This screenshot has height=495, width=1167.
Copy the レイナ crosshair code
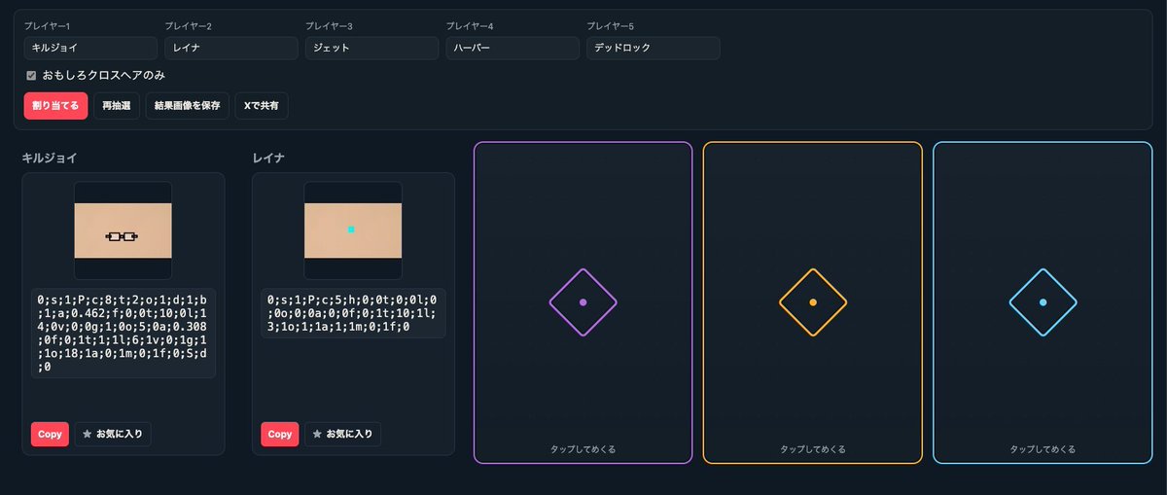click(x=280, y=434)
